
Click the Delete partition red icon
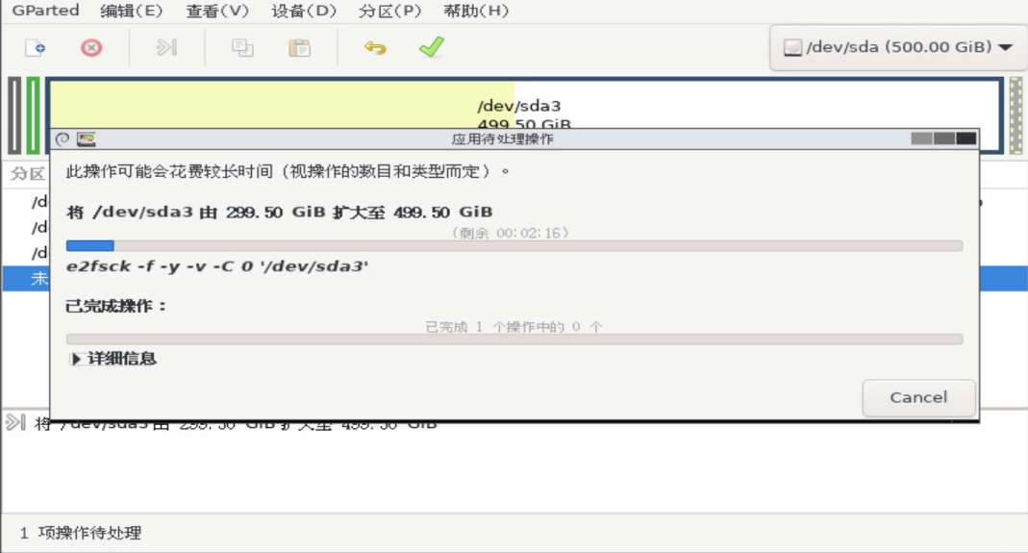point(91,48)
